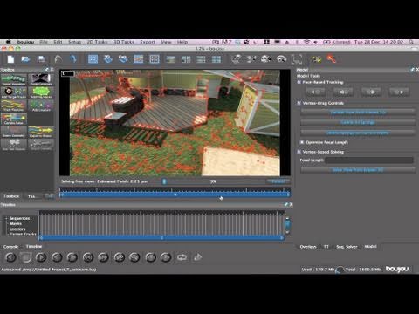The width and height of the screenshot is (419, 314).
Task: Expand the Sequences tree item
Action: pos(6,218)
